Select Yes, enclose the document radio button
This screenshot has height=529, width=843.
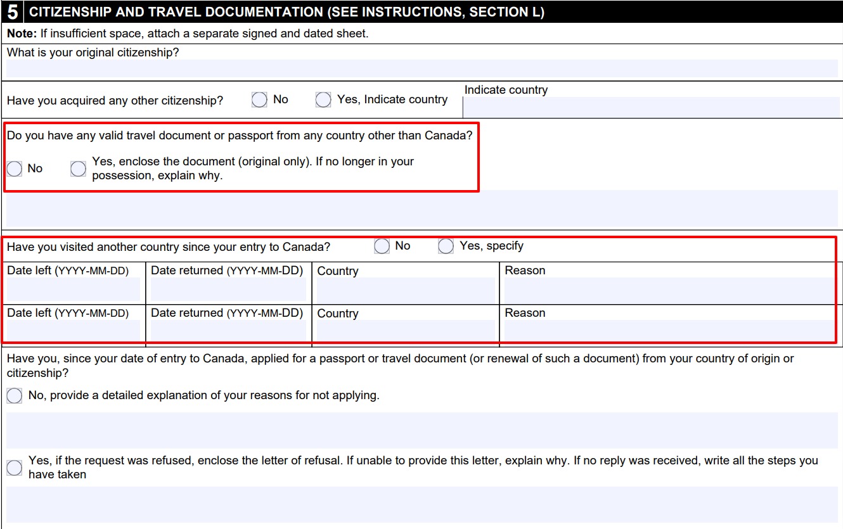[x=78, y=169]
